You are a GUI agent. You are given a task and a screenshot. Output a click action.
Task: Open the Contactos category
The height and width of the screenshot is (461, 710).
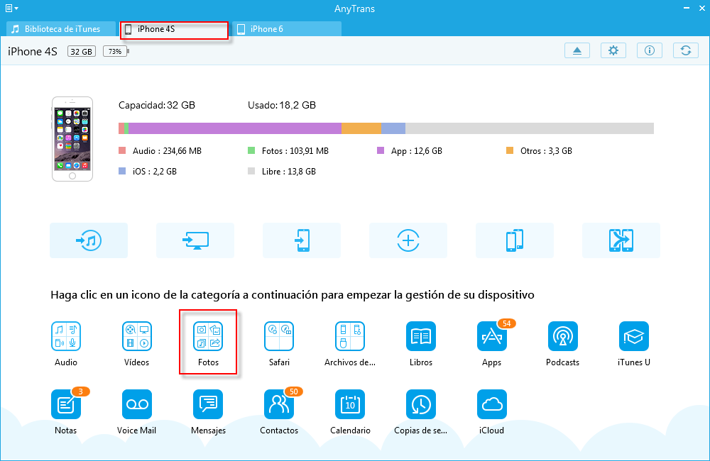(279, 404)
